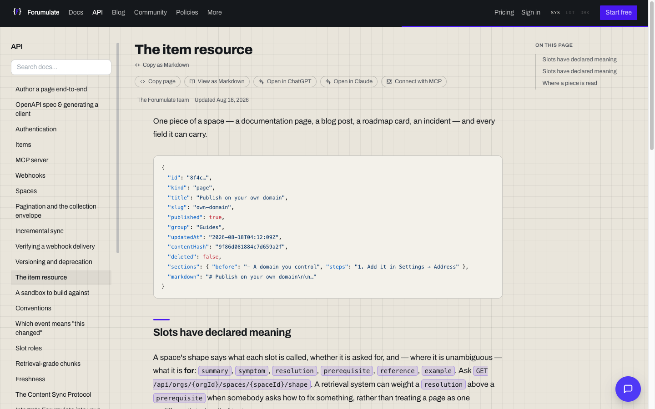Screen dimensions: 655x409
Task: Open the Community navigation item
Action: coord(151,13)
